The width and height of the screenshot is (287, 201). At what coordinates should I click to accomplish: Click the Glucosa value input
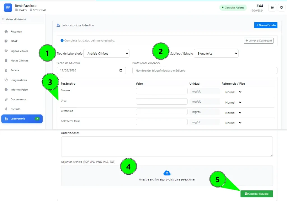162,91
